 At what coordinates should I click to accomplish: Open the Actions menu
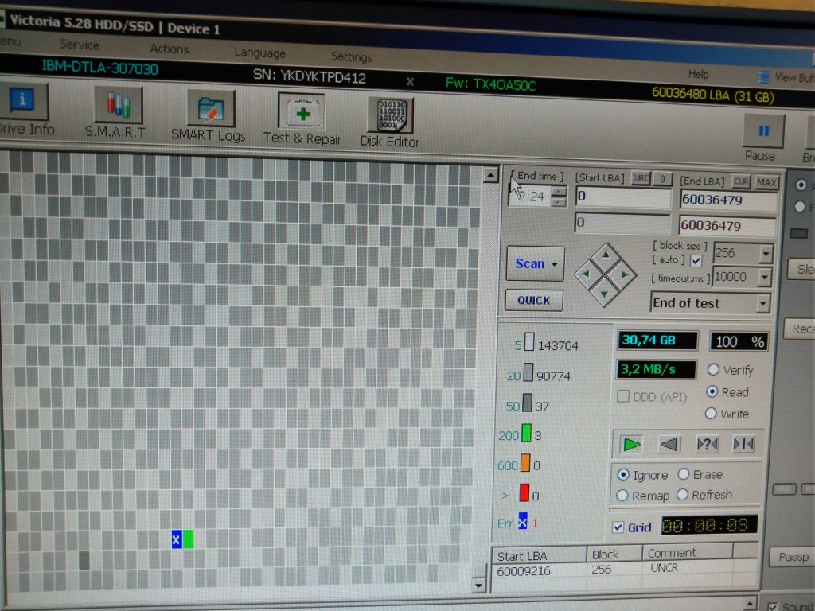pyautogui.click(x=170, y=49)
